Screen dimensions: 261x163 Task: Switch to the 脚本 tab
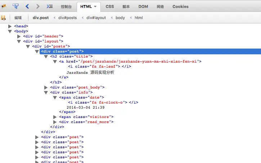click(x=126, y=6)
